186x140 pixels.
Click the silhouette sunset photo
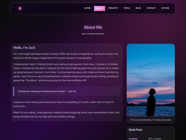pyautogui.click(x=151, y=80)
